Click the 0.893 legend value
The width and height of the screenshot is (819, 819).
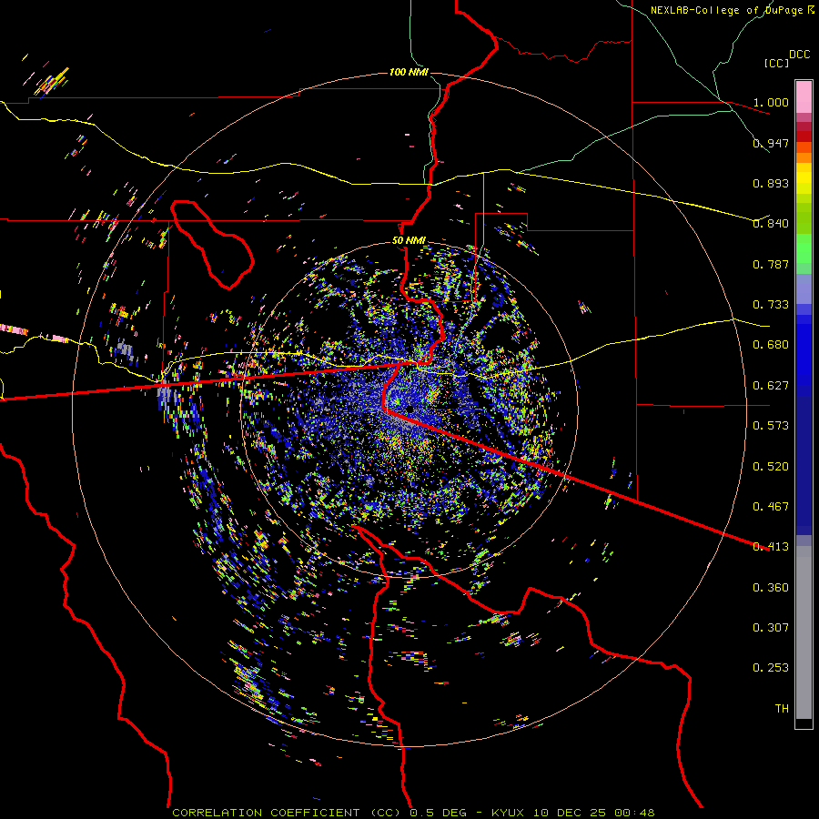point(771,183)
